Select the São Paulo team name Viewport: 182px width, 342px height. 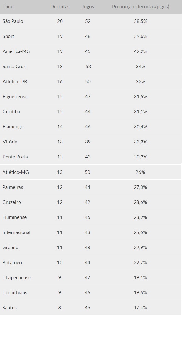click(13, 21)
